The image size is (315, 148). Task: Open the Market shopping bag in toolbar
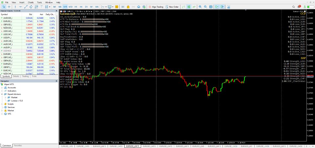(128, 7)
